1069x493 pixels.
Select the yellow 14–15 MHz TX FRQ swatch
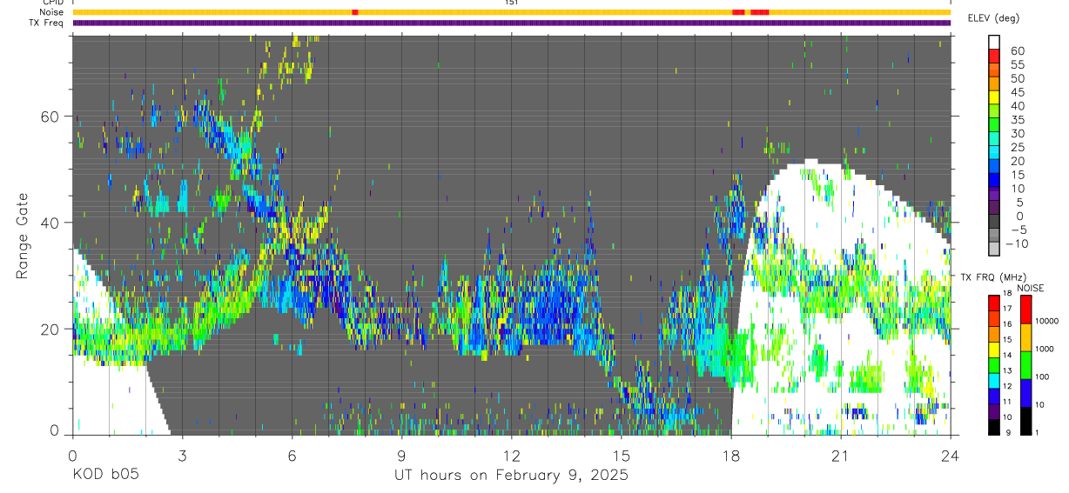click(994, 349)
